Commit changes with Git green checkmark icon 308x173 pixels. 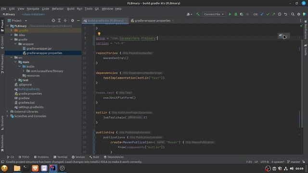[x=268, y=14]
